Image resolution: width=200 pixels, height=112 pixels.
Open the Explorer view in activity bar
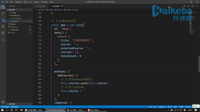3,7
